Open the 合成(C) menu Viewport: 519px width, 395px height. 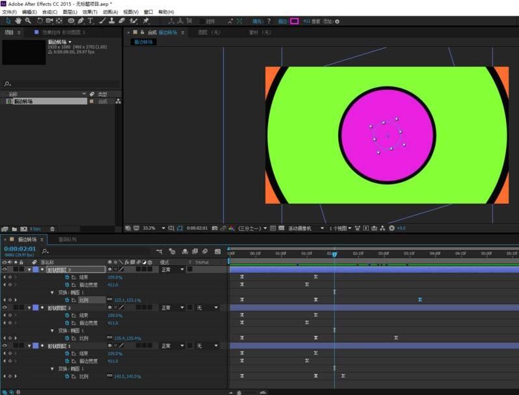click(x=49, y=12)
